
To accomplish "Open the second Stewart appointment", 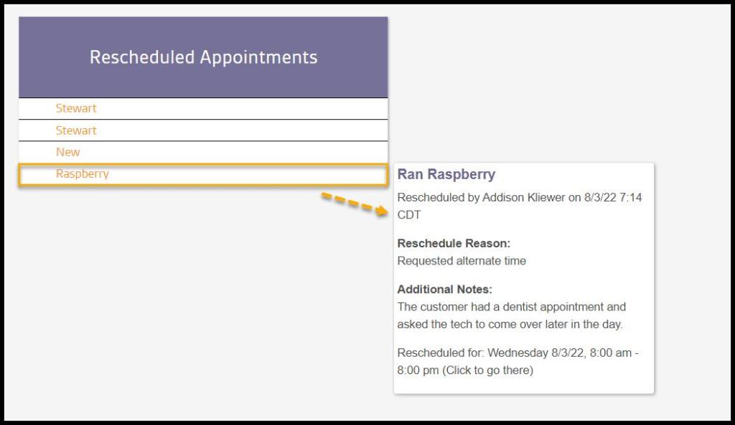I will tap(76, 130).
